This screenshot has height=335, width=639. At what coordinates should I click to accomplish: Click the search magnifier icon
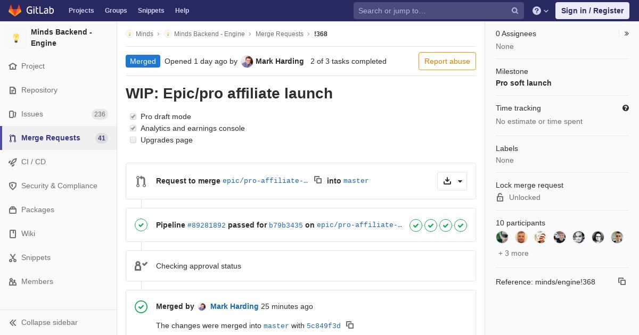[x=515, y=11]
